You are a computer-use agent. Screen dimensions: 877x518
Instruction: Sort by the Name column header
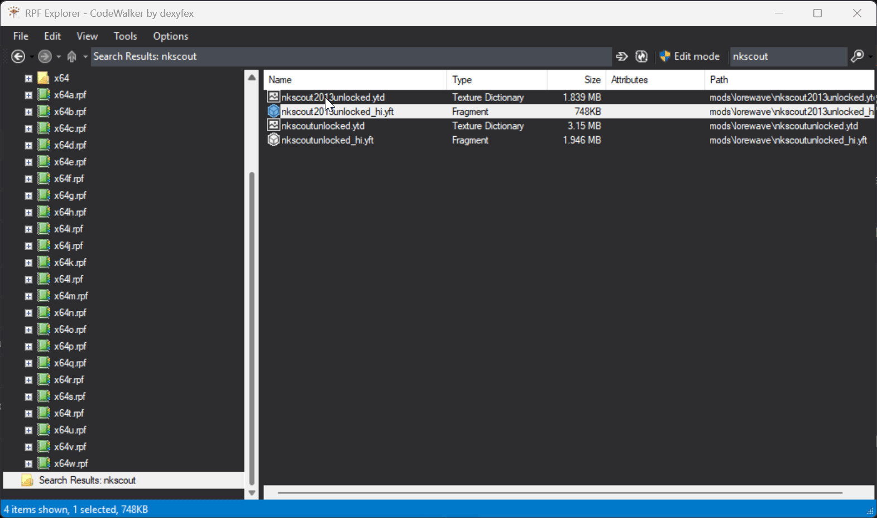[355, 80]
